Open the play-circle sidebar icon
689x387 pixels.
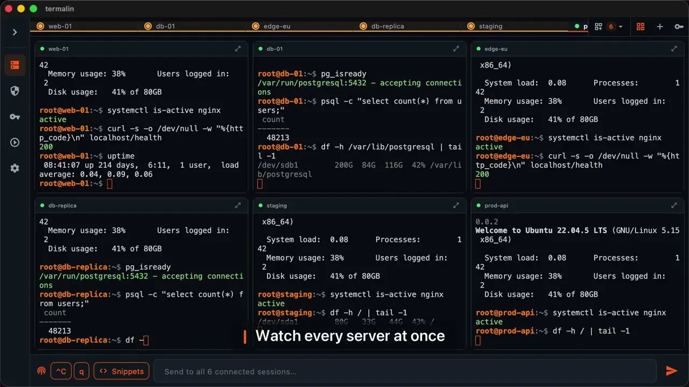pos(15,142)
